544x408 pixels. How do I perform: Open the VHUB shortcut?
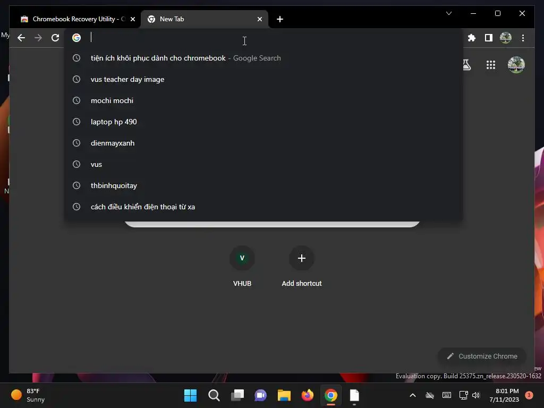point(242,267)
